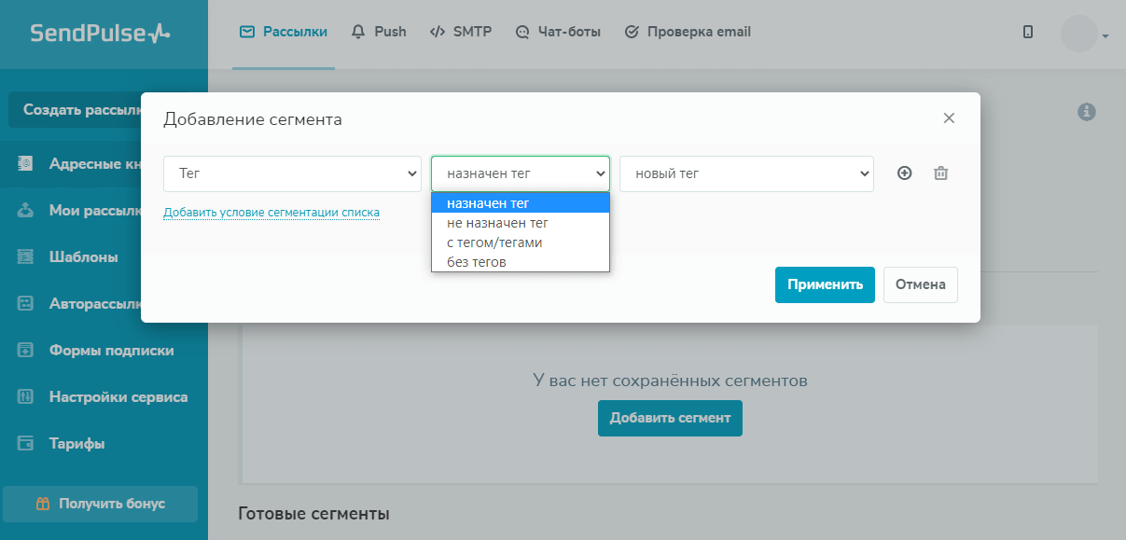Click the mobile device icon in header
This screenshot has height=540, width=1126.
pos(1028,32)
